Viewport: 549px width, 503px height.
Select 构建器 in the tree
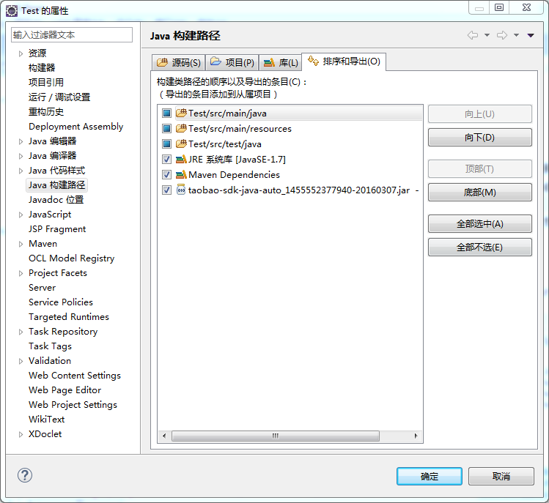[42, 68]
